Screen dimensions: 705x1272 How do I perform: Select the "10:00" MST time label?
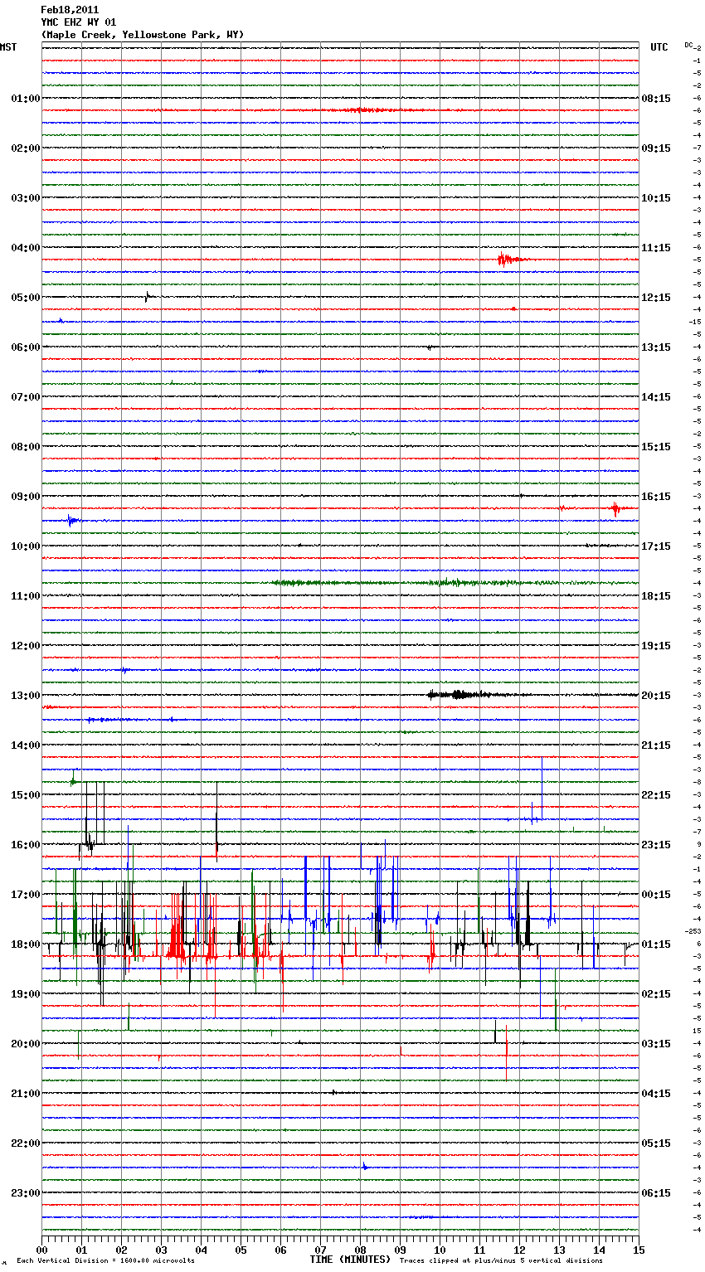[26, 546]
